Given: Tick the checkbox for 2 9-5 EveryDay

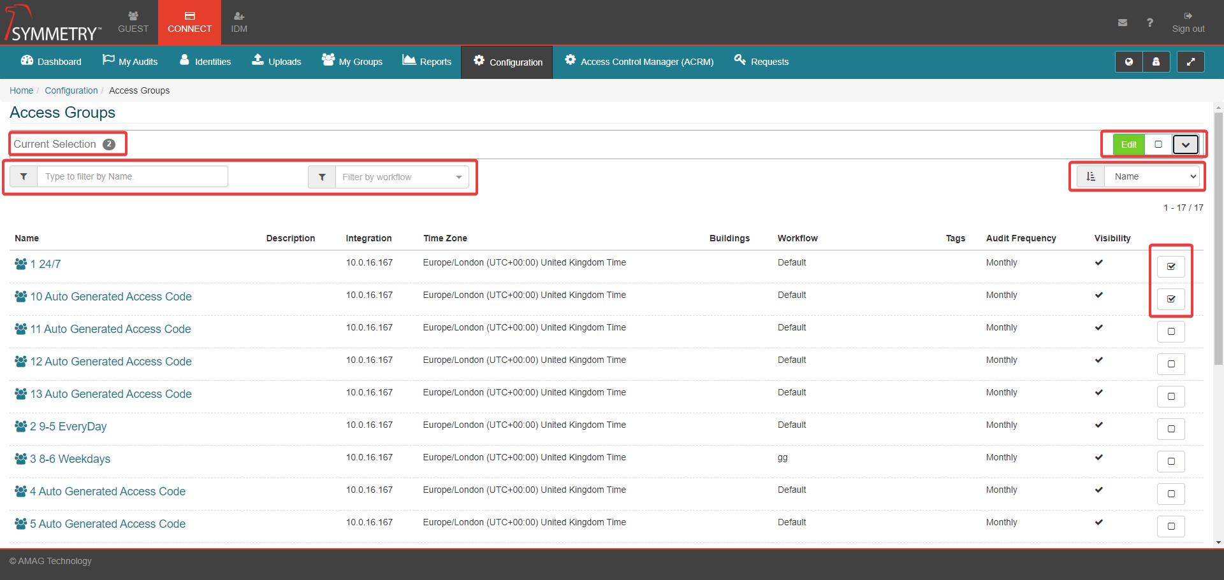Looking at the screenshot, I should [x=1171, y=428].
